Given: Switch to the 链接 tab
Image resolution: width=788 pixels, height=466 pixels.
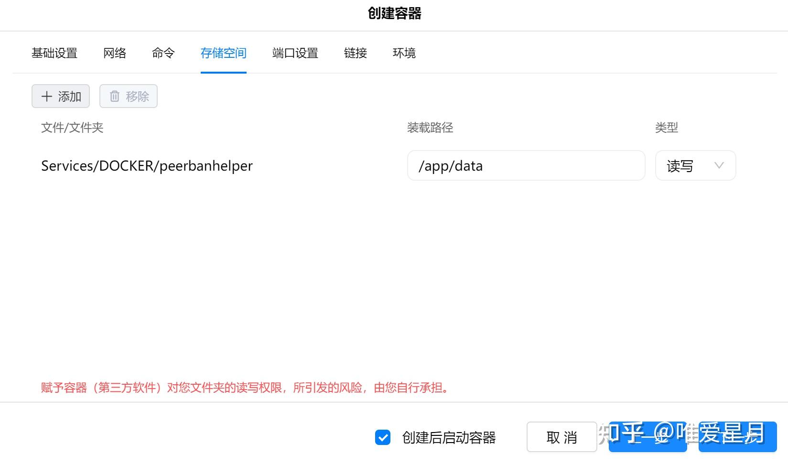Looking at the screenshot, I should (x=355, y=53).
